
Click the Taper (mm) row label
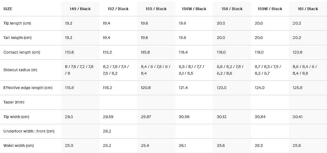point(14,102)
